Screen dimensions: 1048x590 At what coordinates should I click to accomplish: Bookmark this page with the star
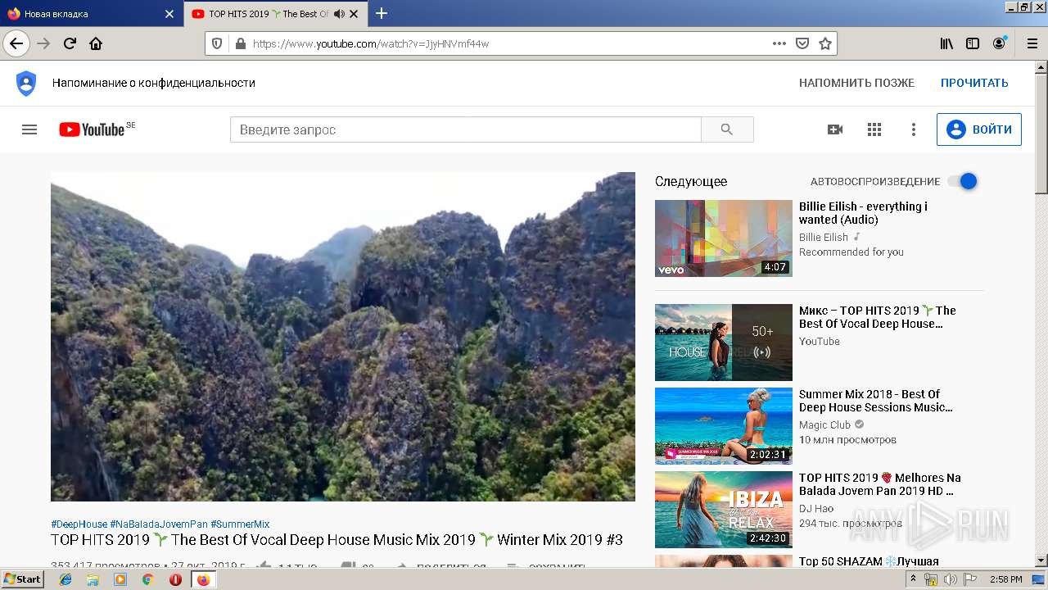[825, 43]
